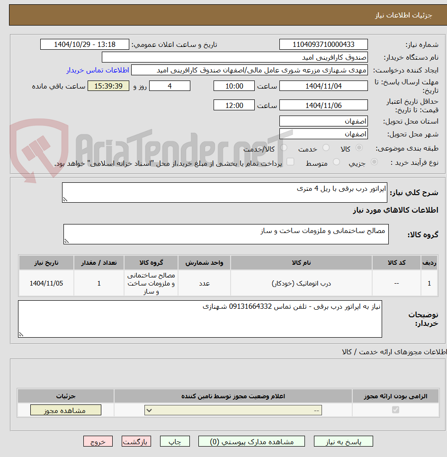Click the استان محل تحویل field
This screenshot has width=447, height=457.
point(323,121)
